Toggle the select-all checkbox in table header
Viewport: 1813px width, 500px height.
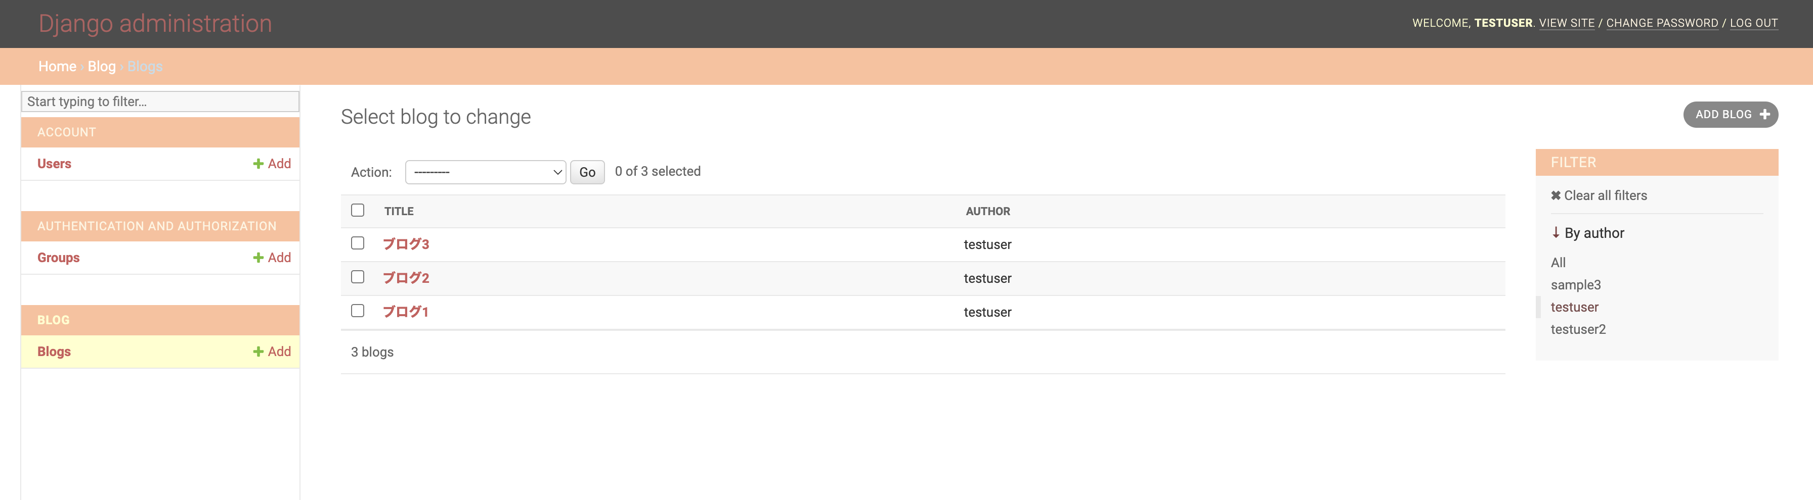358,210
